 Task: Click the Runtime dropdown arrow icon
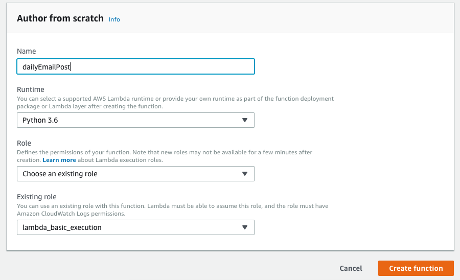[245, 120]
